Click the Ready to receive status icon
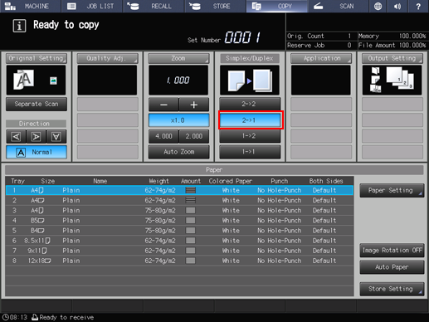 (x=35, y=317)
